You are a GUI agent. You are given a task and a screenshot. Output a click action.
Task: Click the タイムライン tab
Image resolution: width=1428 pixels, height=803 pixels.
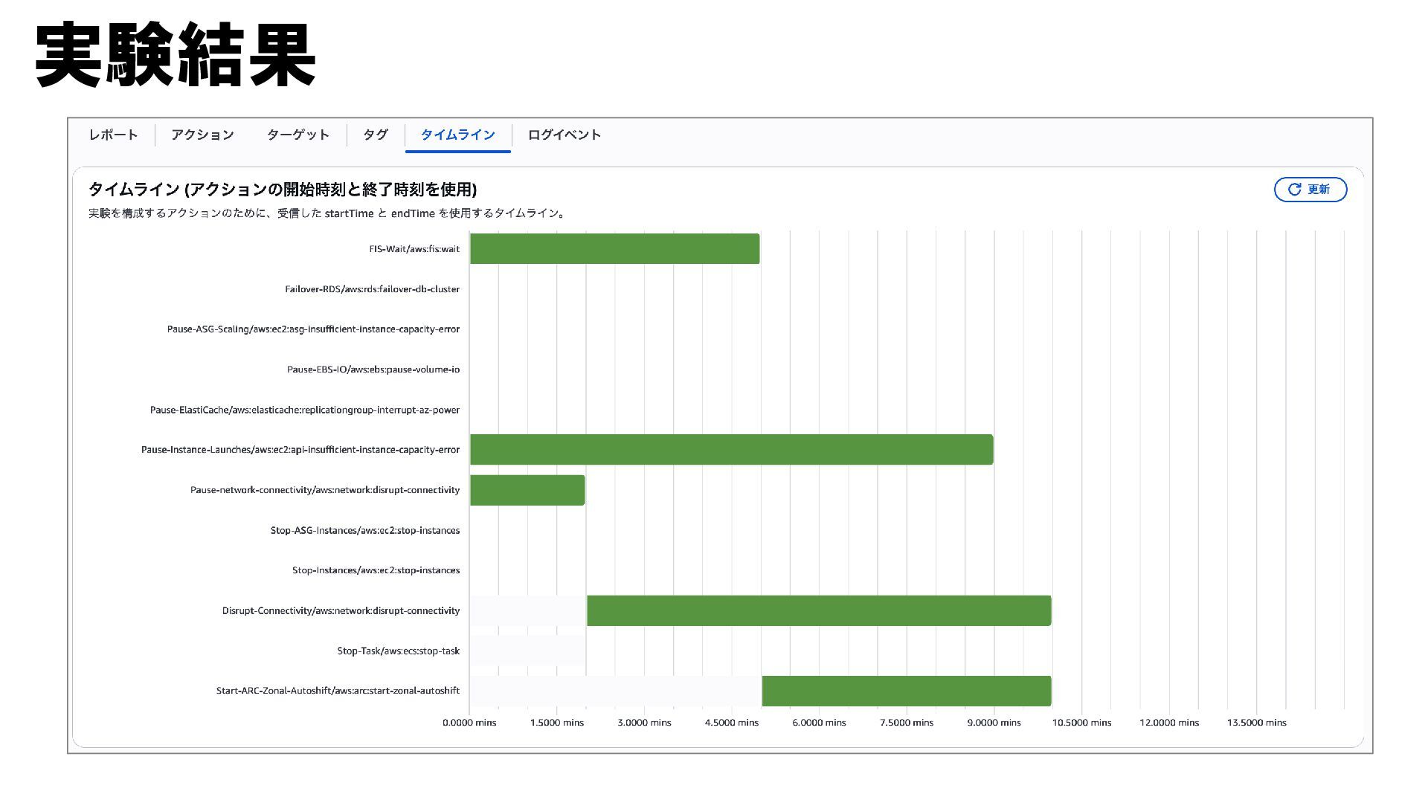[457, 135]
